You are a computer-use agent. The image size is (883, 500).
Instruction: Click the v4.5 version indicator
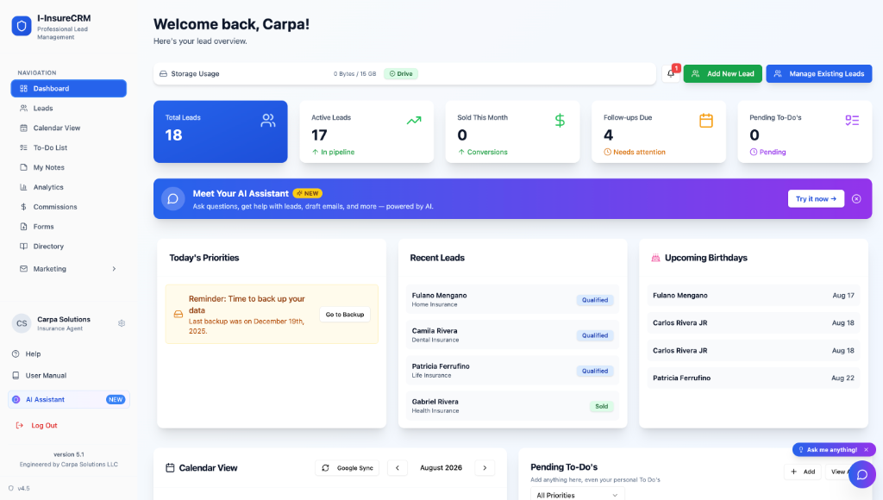(x=19, y=488)
